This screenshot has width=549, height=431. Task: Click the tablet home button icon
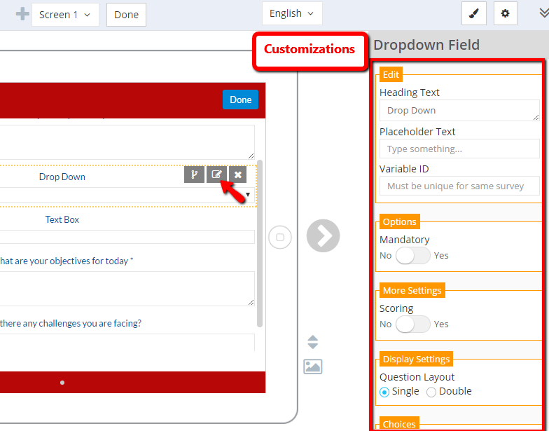click(x=280, y=237)
